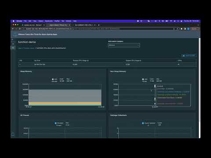This screenshot has height=158, width=211.
Task: Toggle the GC Pauses Duration legend swatch
Action: [55, 123]
